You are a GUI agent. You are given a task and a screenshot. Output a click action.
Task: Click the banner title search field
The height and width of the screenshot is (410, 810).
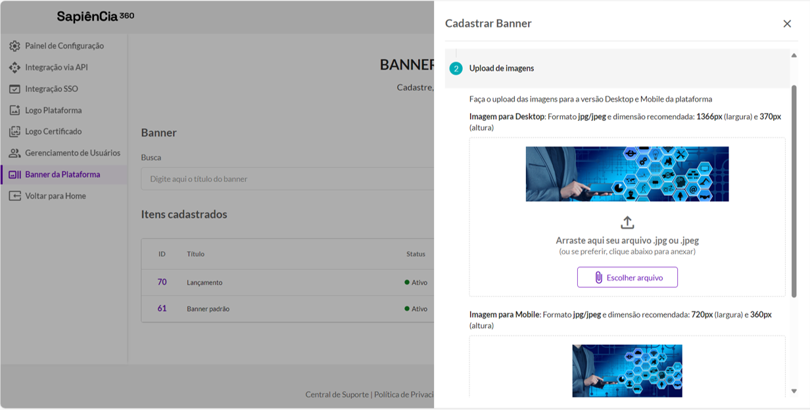(288, 179)
